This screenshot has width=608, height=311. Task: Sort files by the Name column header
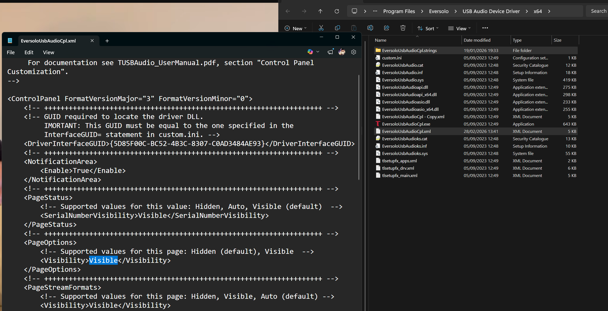click(417, 40)
